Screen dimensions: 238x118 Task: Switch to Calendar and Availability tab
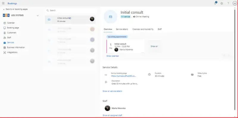(x=143, y=29)
